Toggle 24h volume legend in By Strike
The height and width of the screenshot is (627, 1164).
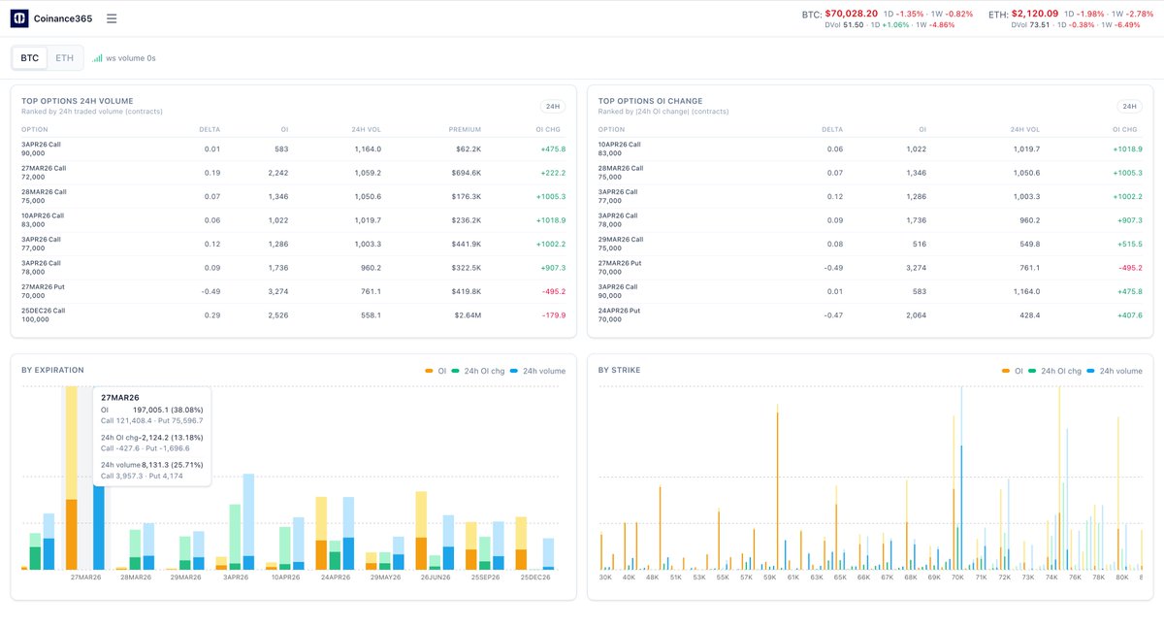pos(1115,371)
